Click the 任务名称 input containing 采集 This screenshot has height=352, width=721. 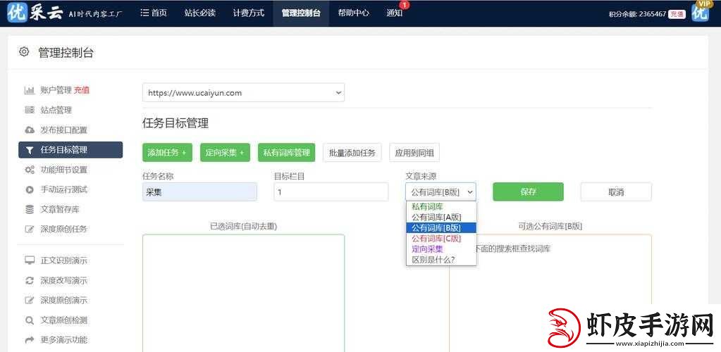pyautogui.click(x=199, y=192)
